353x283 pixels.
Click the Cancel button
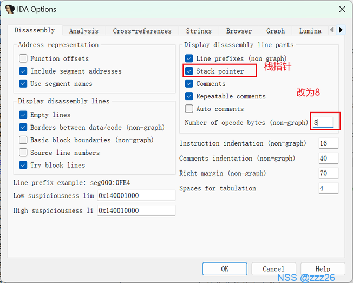(x=273, y=269)
